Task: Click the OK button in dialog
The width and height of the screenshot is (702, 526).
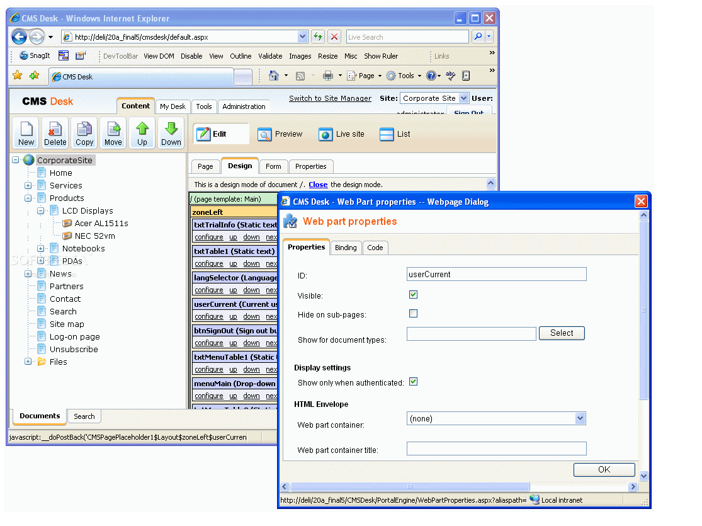Action: [604, 469]
